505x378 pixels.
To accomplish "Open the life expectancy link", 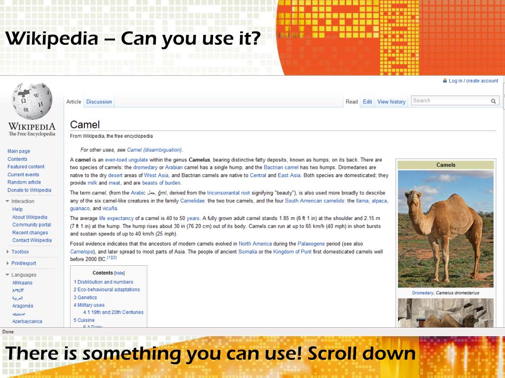I will pyautogui.click(x=116, y=218).
